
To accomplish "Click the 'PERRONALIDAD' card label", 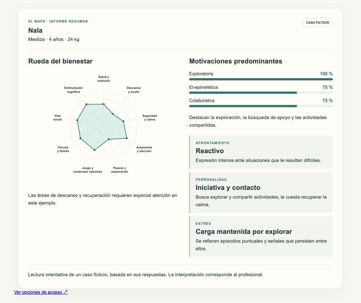I will tap(211, 180).
